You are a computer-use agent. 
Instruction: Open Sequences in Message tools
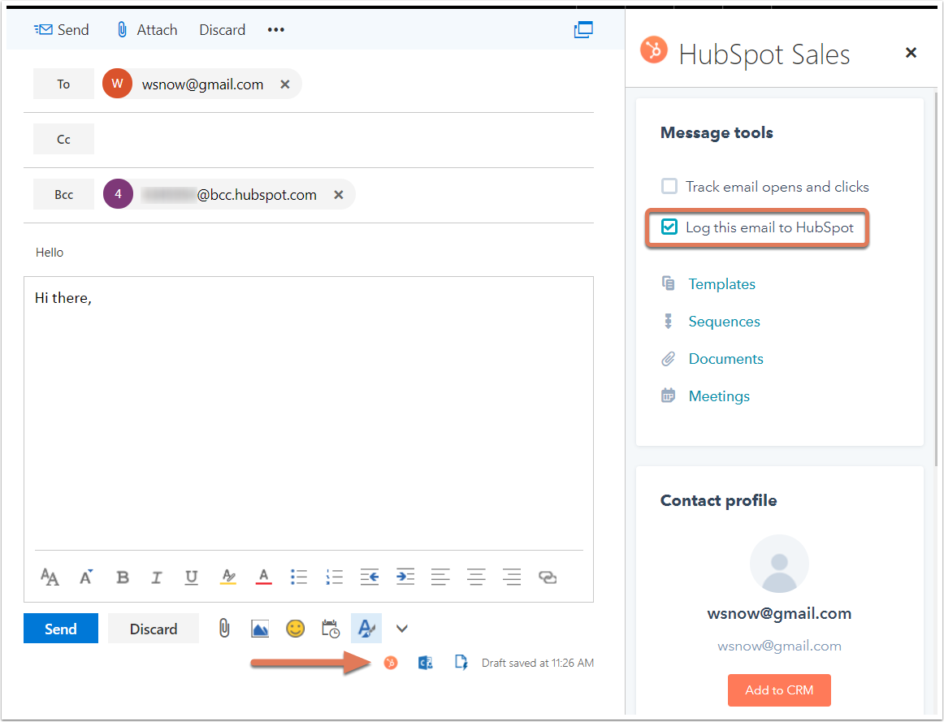click(725, 322)
